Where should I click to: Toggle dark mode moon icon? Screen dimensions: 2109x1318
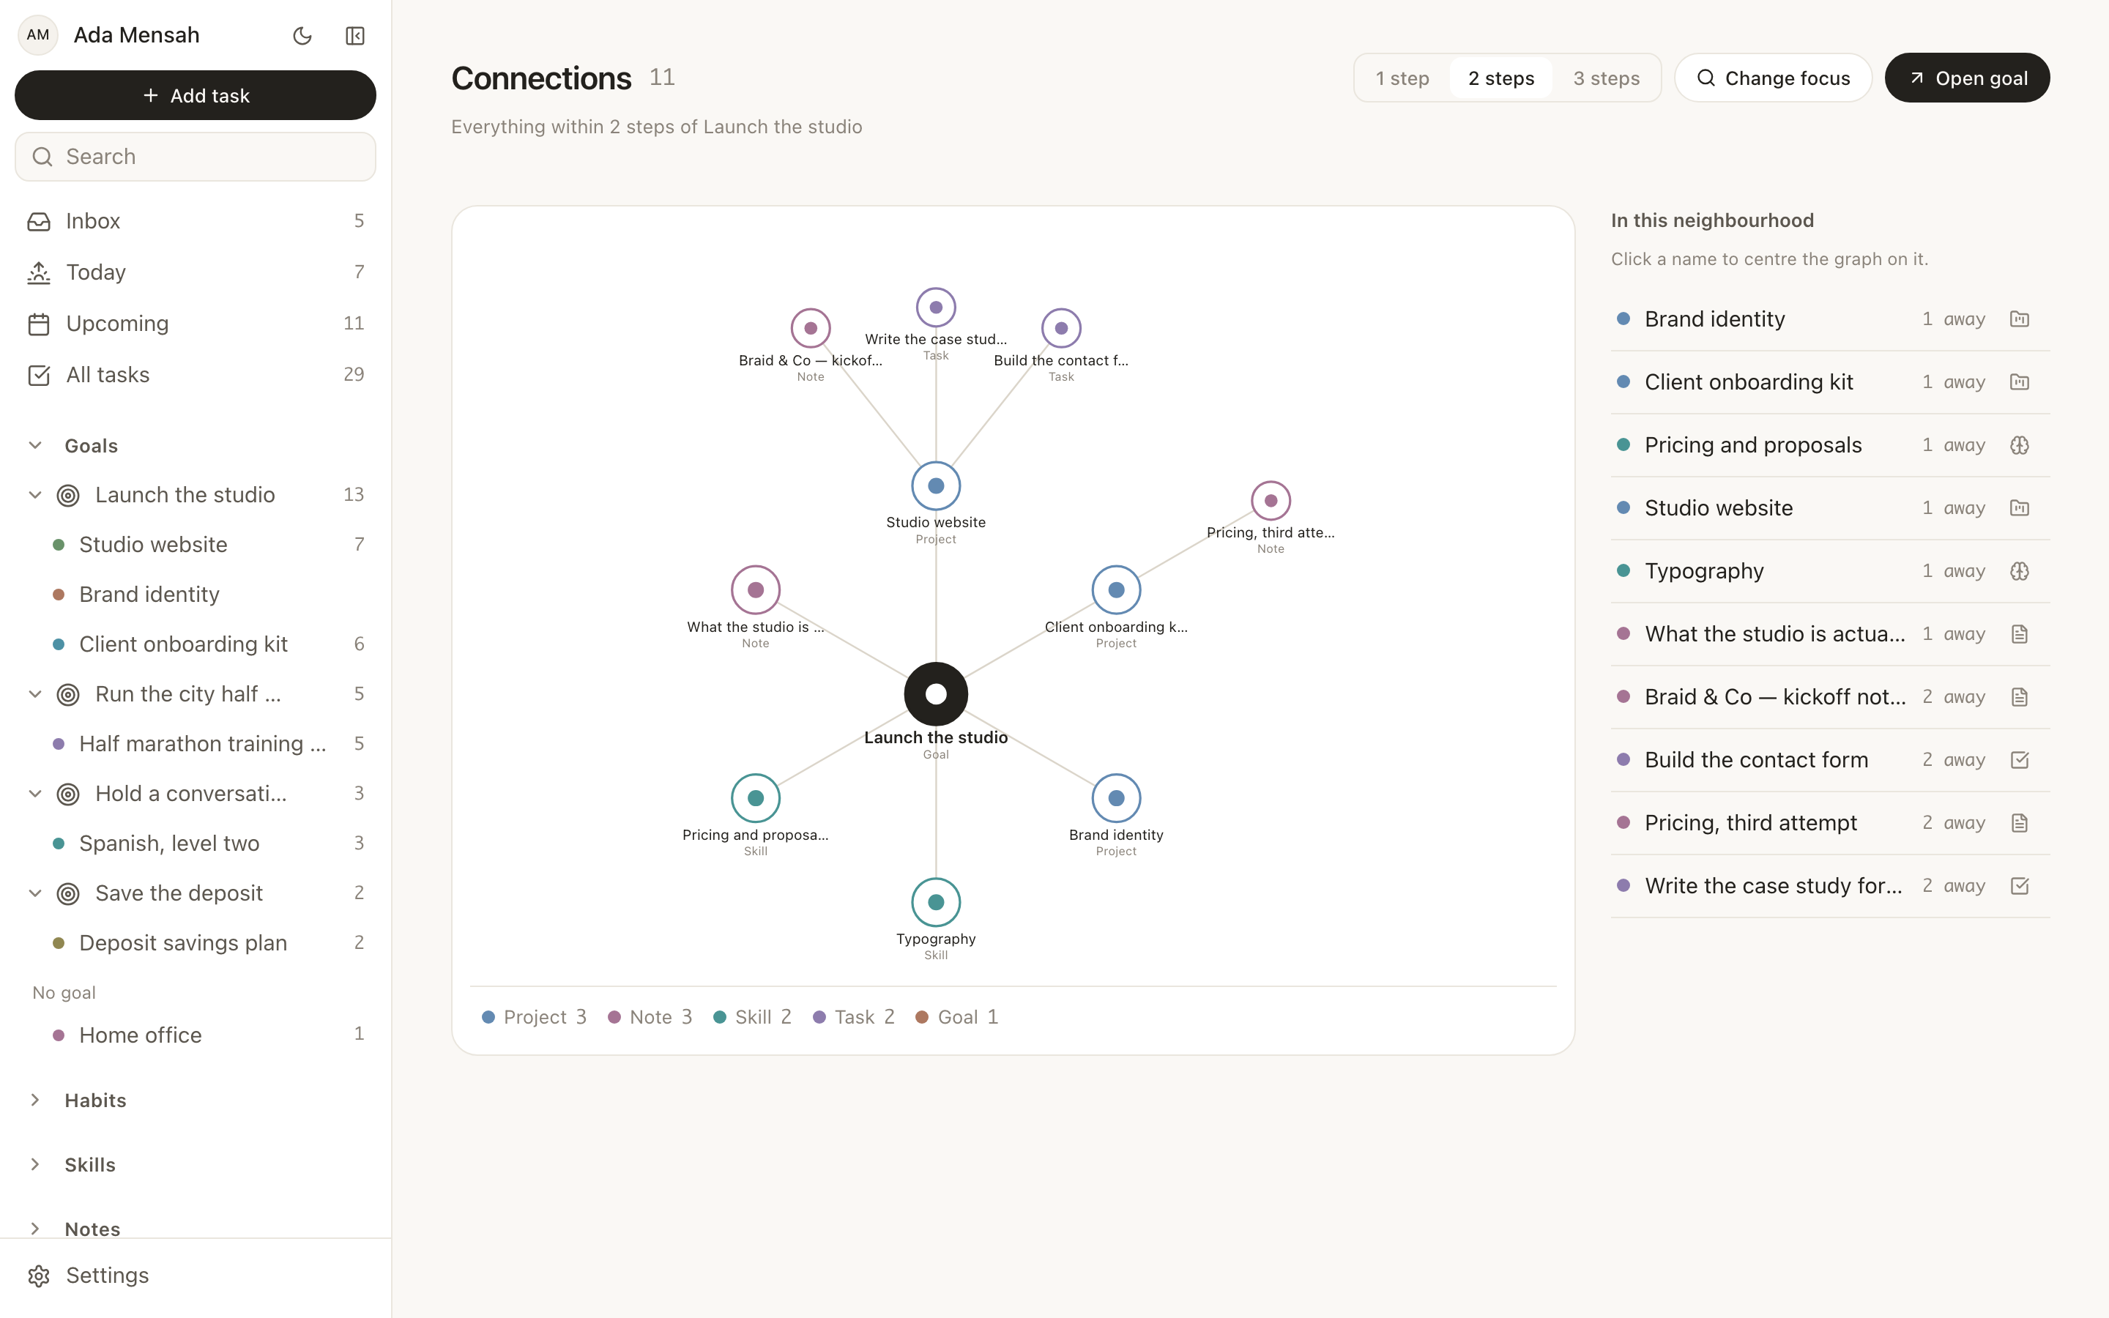pos(302,36)
